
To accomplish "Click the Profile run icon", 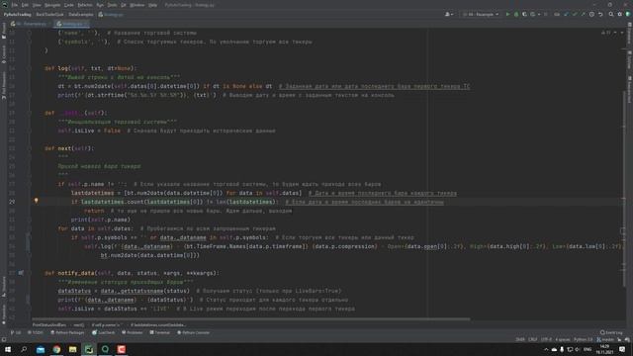I will 532,14.
